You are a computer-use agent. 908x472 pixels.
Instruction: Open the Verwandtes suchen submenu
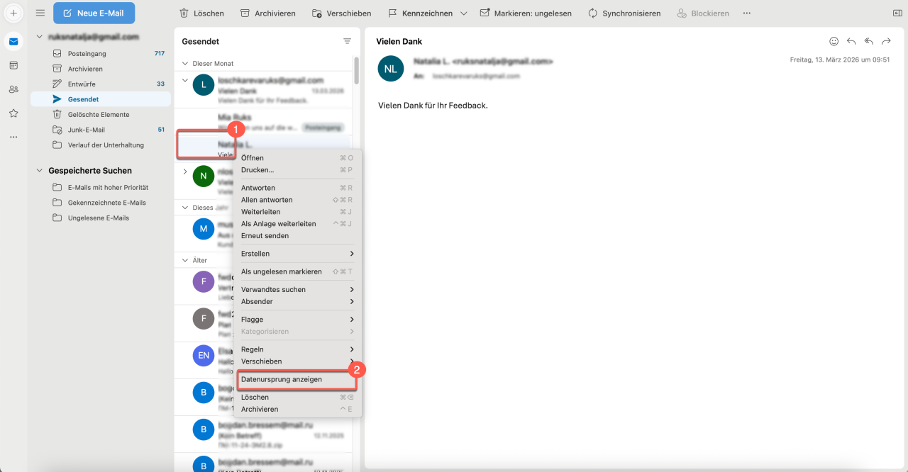click(x=297, y=289)
